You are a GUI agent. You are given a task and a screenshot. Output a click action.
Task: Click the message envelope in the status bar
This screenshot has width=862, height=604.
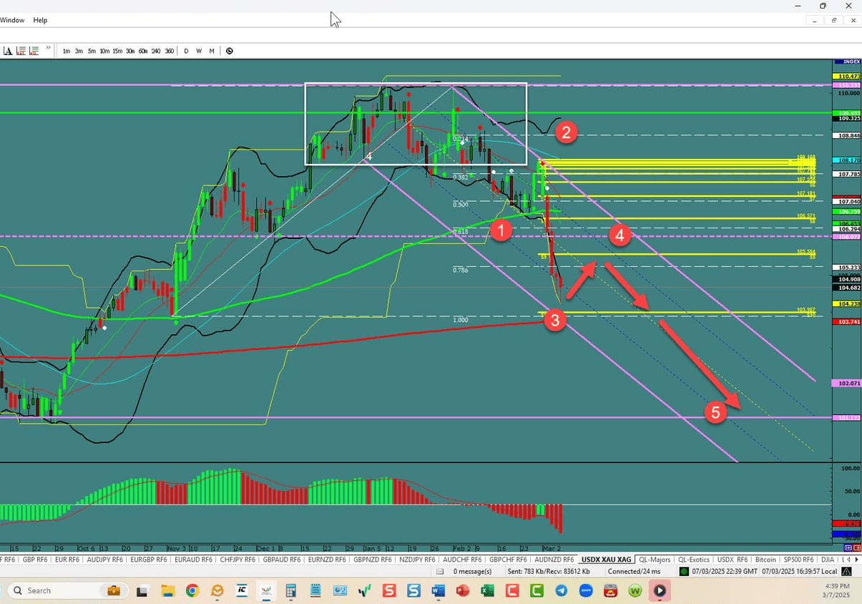click(440, 571)
